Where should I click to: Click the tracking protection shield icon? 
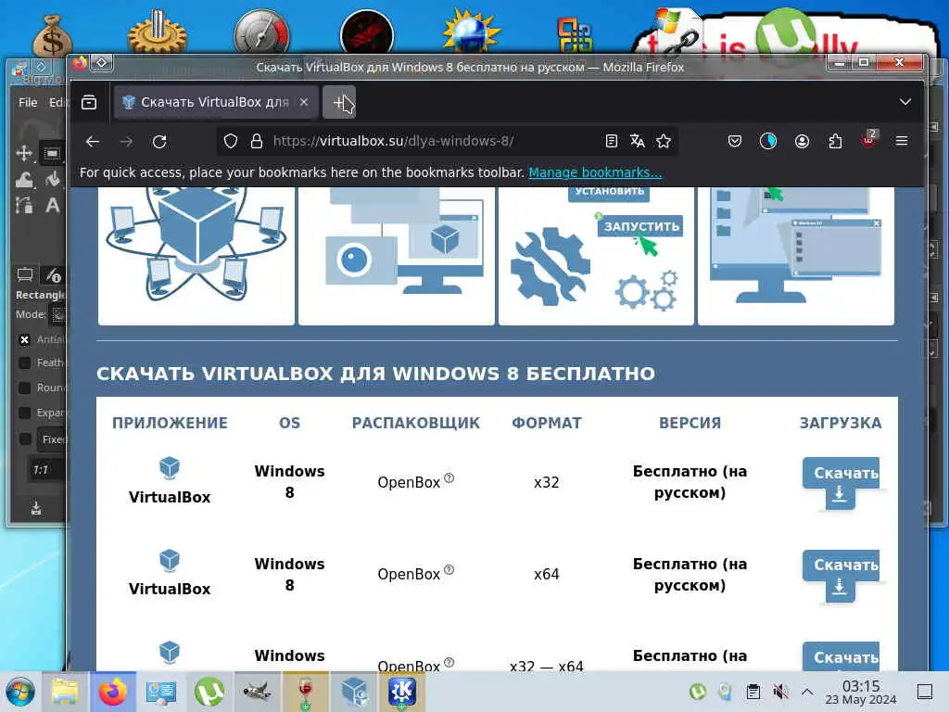(x=231, y=142)
